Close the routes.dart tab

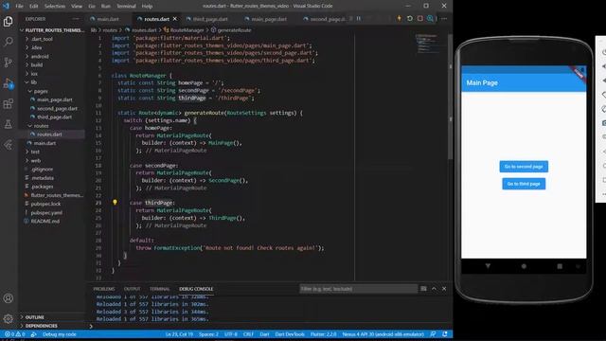(174, 19)
